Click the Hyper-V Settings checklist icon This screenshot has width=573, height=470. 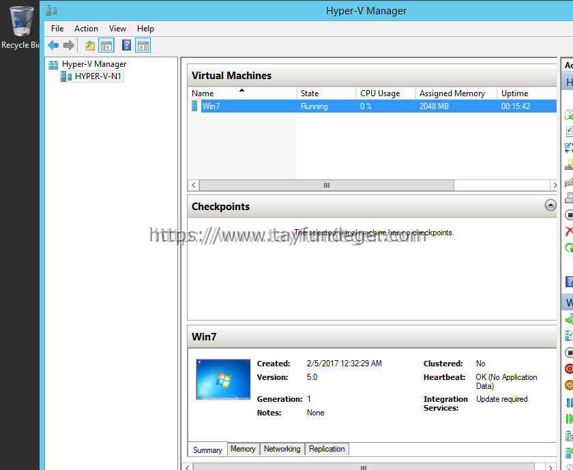569,131
